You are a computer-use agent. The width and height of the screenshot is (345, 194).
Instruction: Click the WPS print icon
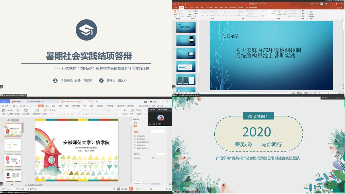[21, 106]
